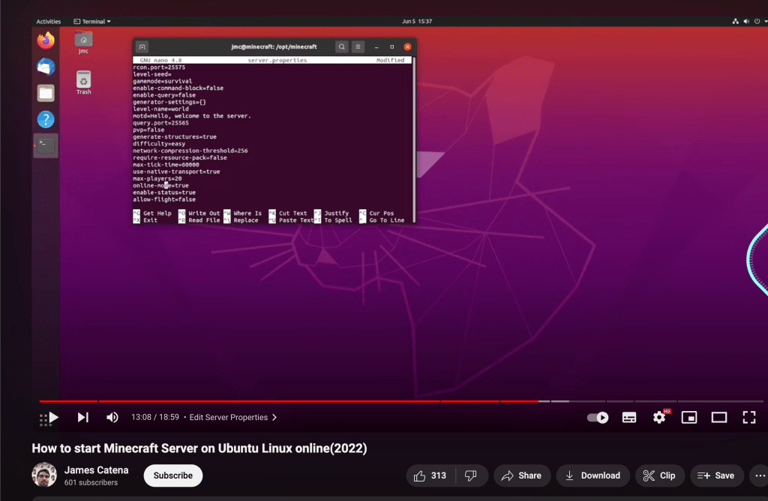Enter full screen mode
768x501 pixels.
(749, 417)
